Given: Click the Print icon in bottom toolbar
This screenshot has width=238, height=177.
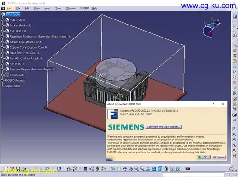Looking at the screenshot, I should (x=24, y=169).
